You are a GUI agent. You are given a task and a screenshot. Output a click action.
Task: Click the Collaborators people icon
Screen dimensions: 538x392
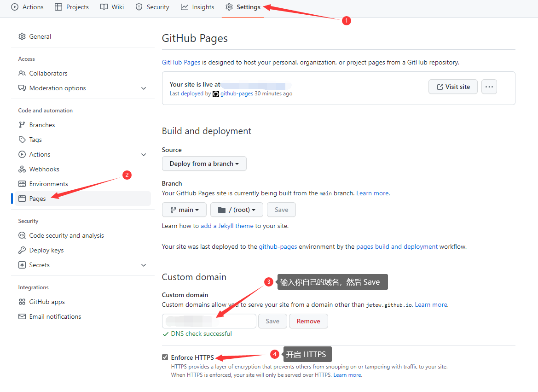pos(22,73)
